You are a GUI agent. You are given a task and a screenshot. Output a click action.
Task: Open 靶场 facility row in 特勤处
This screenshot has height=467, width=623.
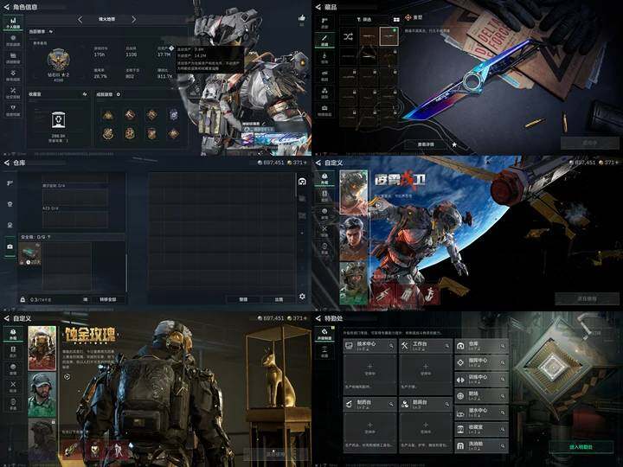[x=482, y=395]
